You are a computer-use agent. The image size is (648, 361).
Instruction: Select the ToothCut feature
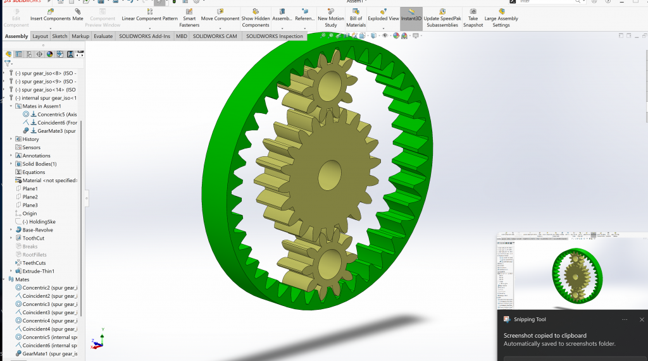coord(33,238)
